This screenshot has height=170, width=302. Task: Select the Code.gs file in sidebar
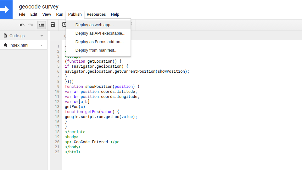[x=24, y=36]
